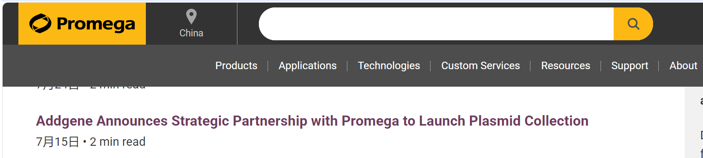Click the gray sidebar panel on the right
Image resolution: width=703 pixels, height=158 pixels.
(694, 122)
